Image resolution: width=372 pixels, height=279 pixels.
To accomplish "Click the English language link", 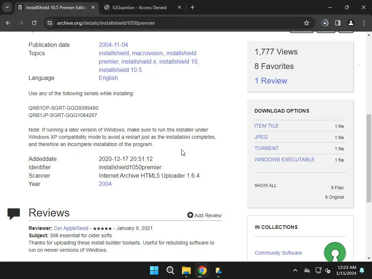I will tap(108, 78).
